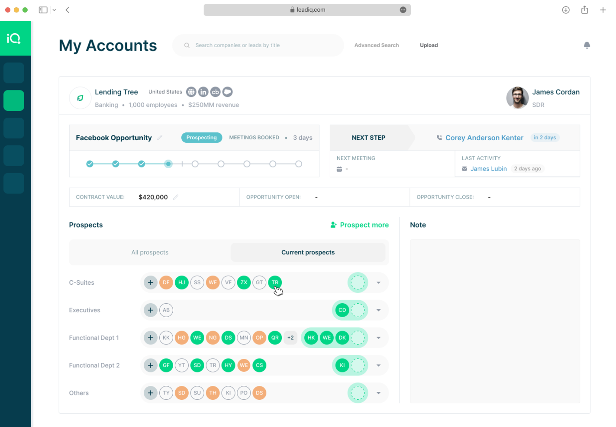Open Corey Anderson Kenter next step
The image size is (616, 427).
click(x=484, y=138)
